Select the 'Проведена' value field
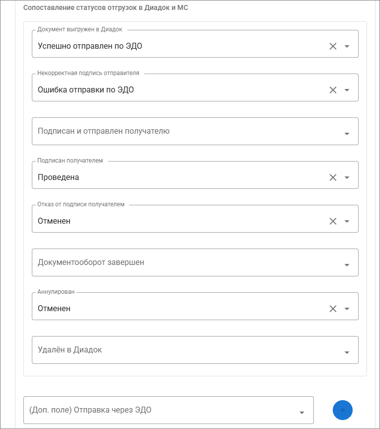Screen dimensions: 380x429 pyautogui.click(x=58, y=177)
